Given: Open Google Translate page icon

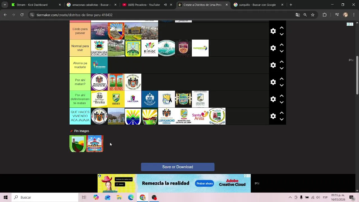Looking at the screenshot, I should (298, 15).
